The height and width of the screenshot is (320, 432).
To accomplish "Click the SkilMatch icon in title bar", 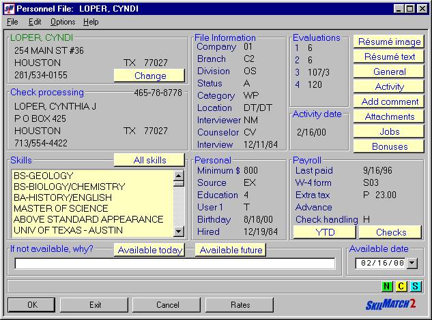I will 9,9.
